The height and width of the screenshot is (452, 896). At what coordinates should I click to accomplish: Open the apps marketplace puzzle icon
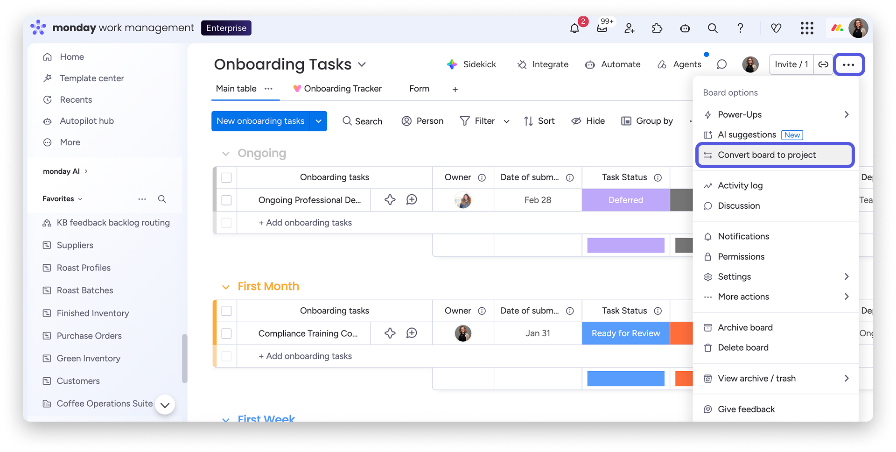[x=657, y=28]
